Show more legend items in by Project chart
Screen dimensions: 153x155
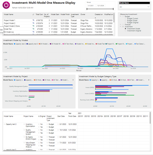(x=73, y=80)
